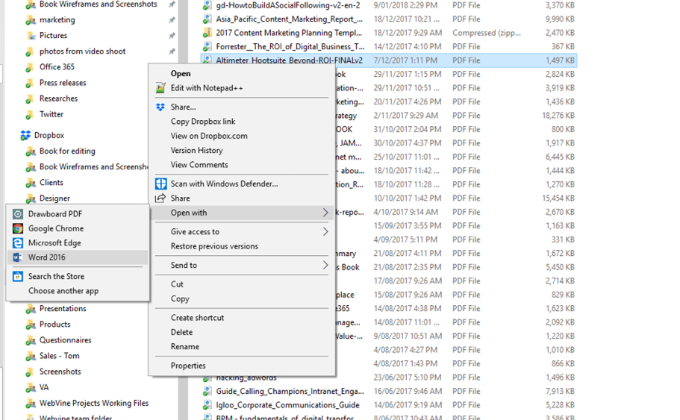Click folder icon beside Twitter

coord(30,114)
